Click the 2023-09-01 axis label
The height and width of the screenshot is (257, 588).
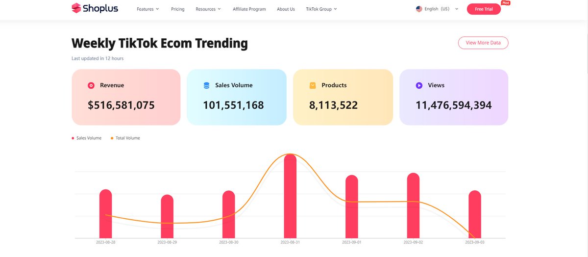(352, 242)
